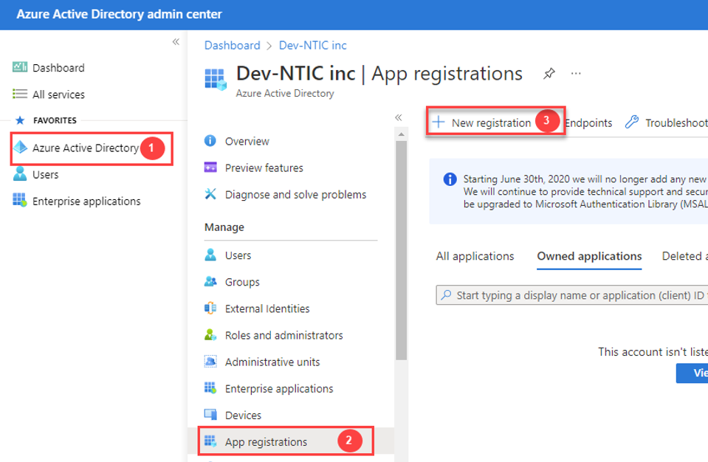Click the Favorites star icon
The height and width of the screenshot is (462, 708).
[20, 120]
